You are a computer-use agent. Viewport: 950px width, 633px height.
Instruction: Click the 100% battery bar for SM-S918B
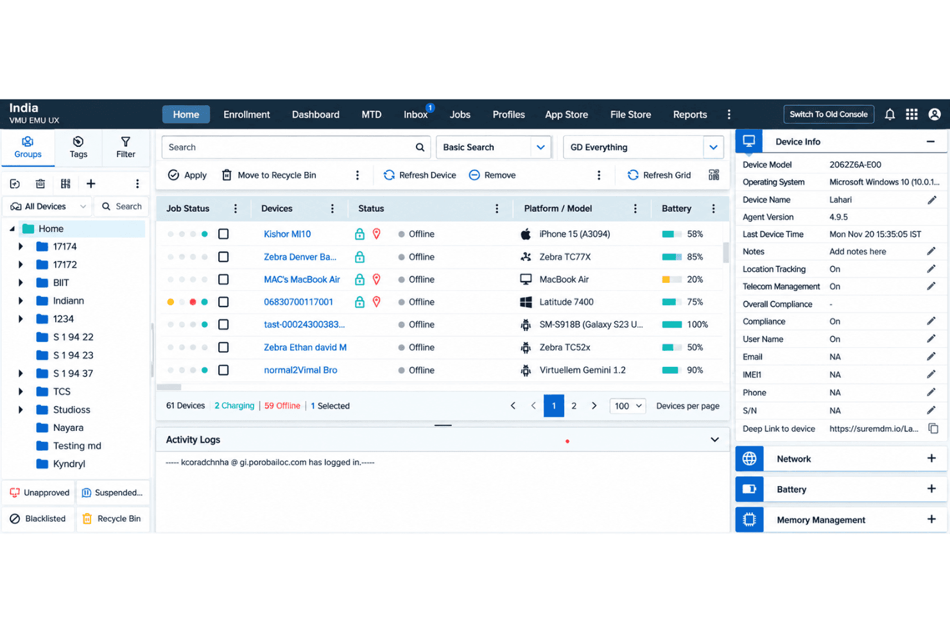click(671, 325)
